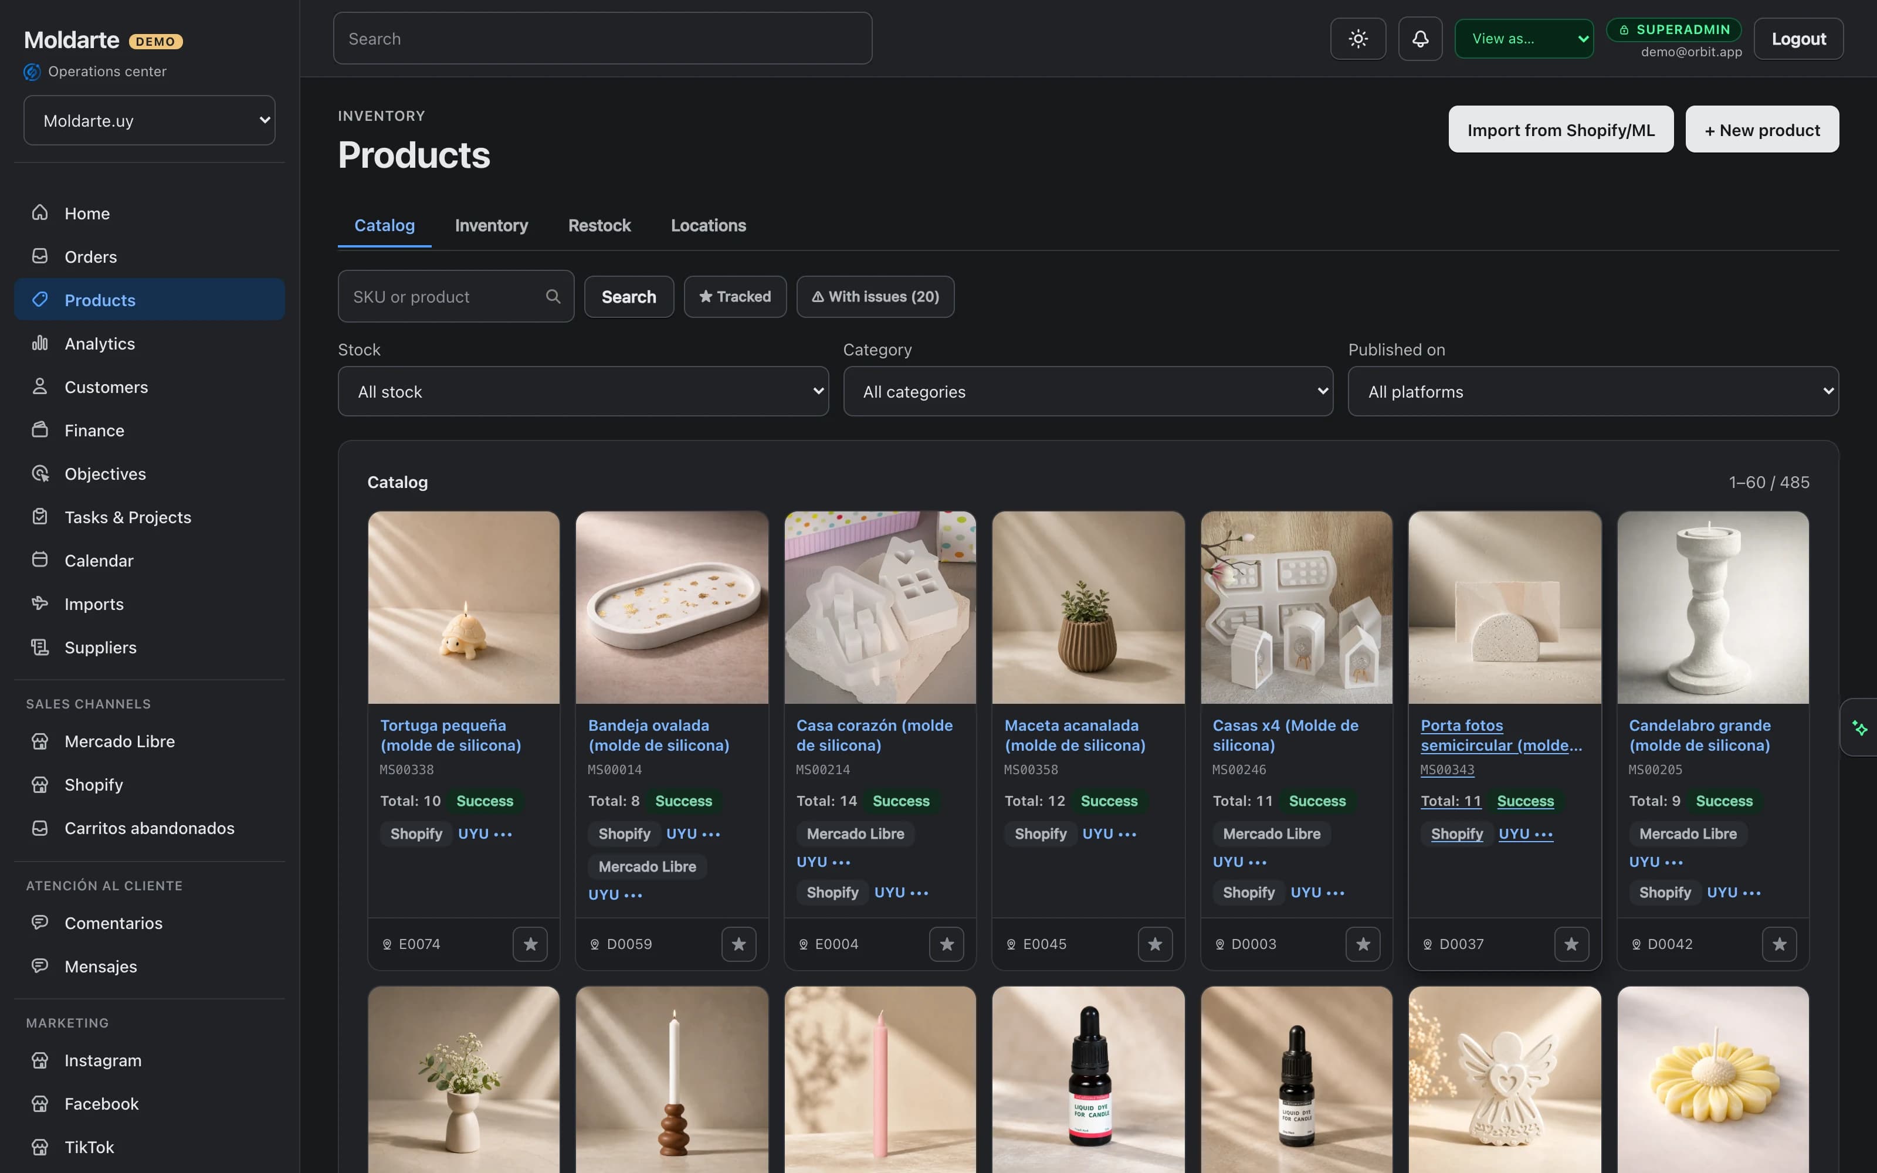Open the Candelabro grande product link
The width and height of the screenshot is (1877, 1173).
tap(1699, 735)
